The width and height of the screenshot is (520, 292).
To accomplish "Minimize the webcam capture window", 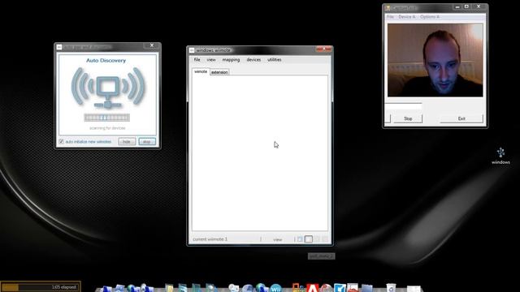I will coord(457,6).
